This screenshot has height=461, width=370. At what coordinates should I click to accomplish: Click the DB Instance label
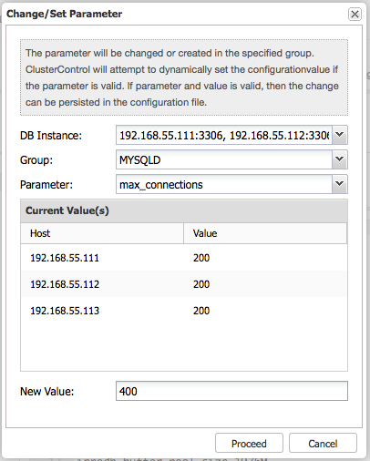(51, 136)
